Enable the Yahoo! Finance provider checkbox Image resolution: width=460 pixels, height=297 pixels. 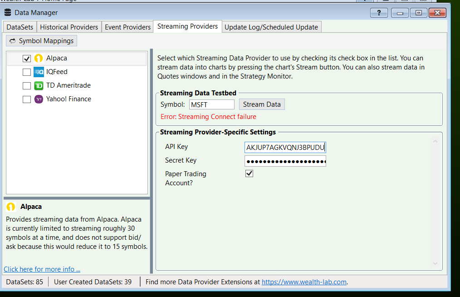click(27, 99)
